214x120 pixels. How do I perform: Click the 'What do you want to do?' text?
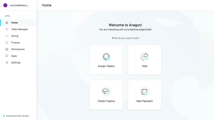coord(125,38)
